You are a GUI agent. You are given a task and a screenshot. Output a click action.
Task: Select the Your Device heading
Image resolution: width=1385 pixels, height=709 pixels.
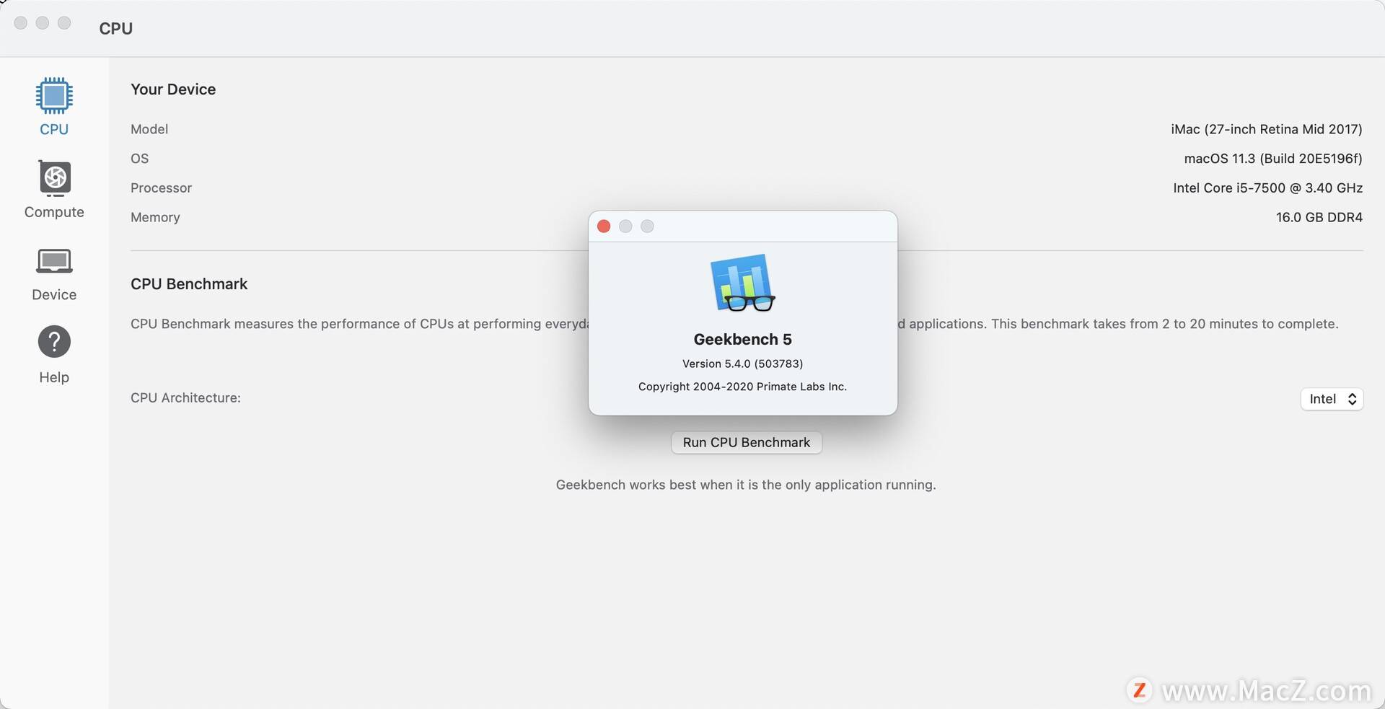172,89
